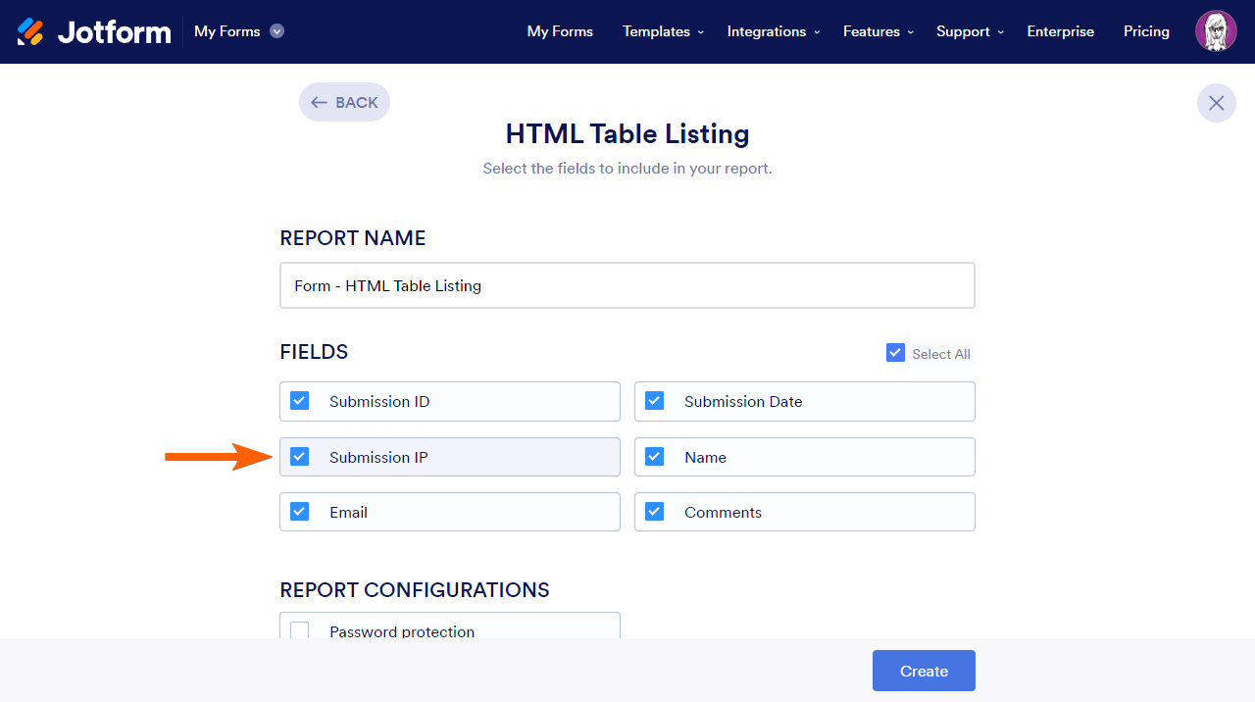
Task: Toggle the Select All checkbox
Action: pos(895,353)
